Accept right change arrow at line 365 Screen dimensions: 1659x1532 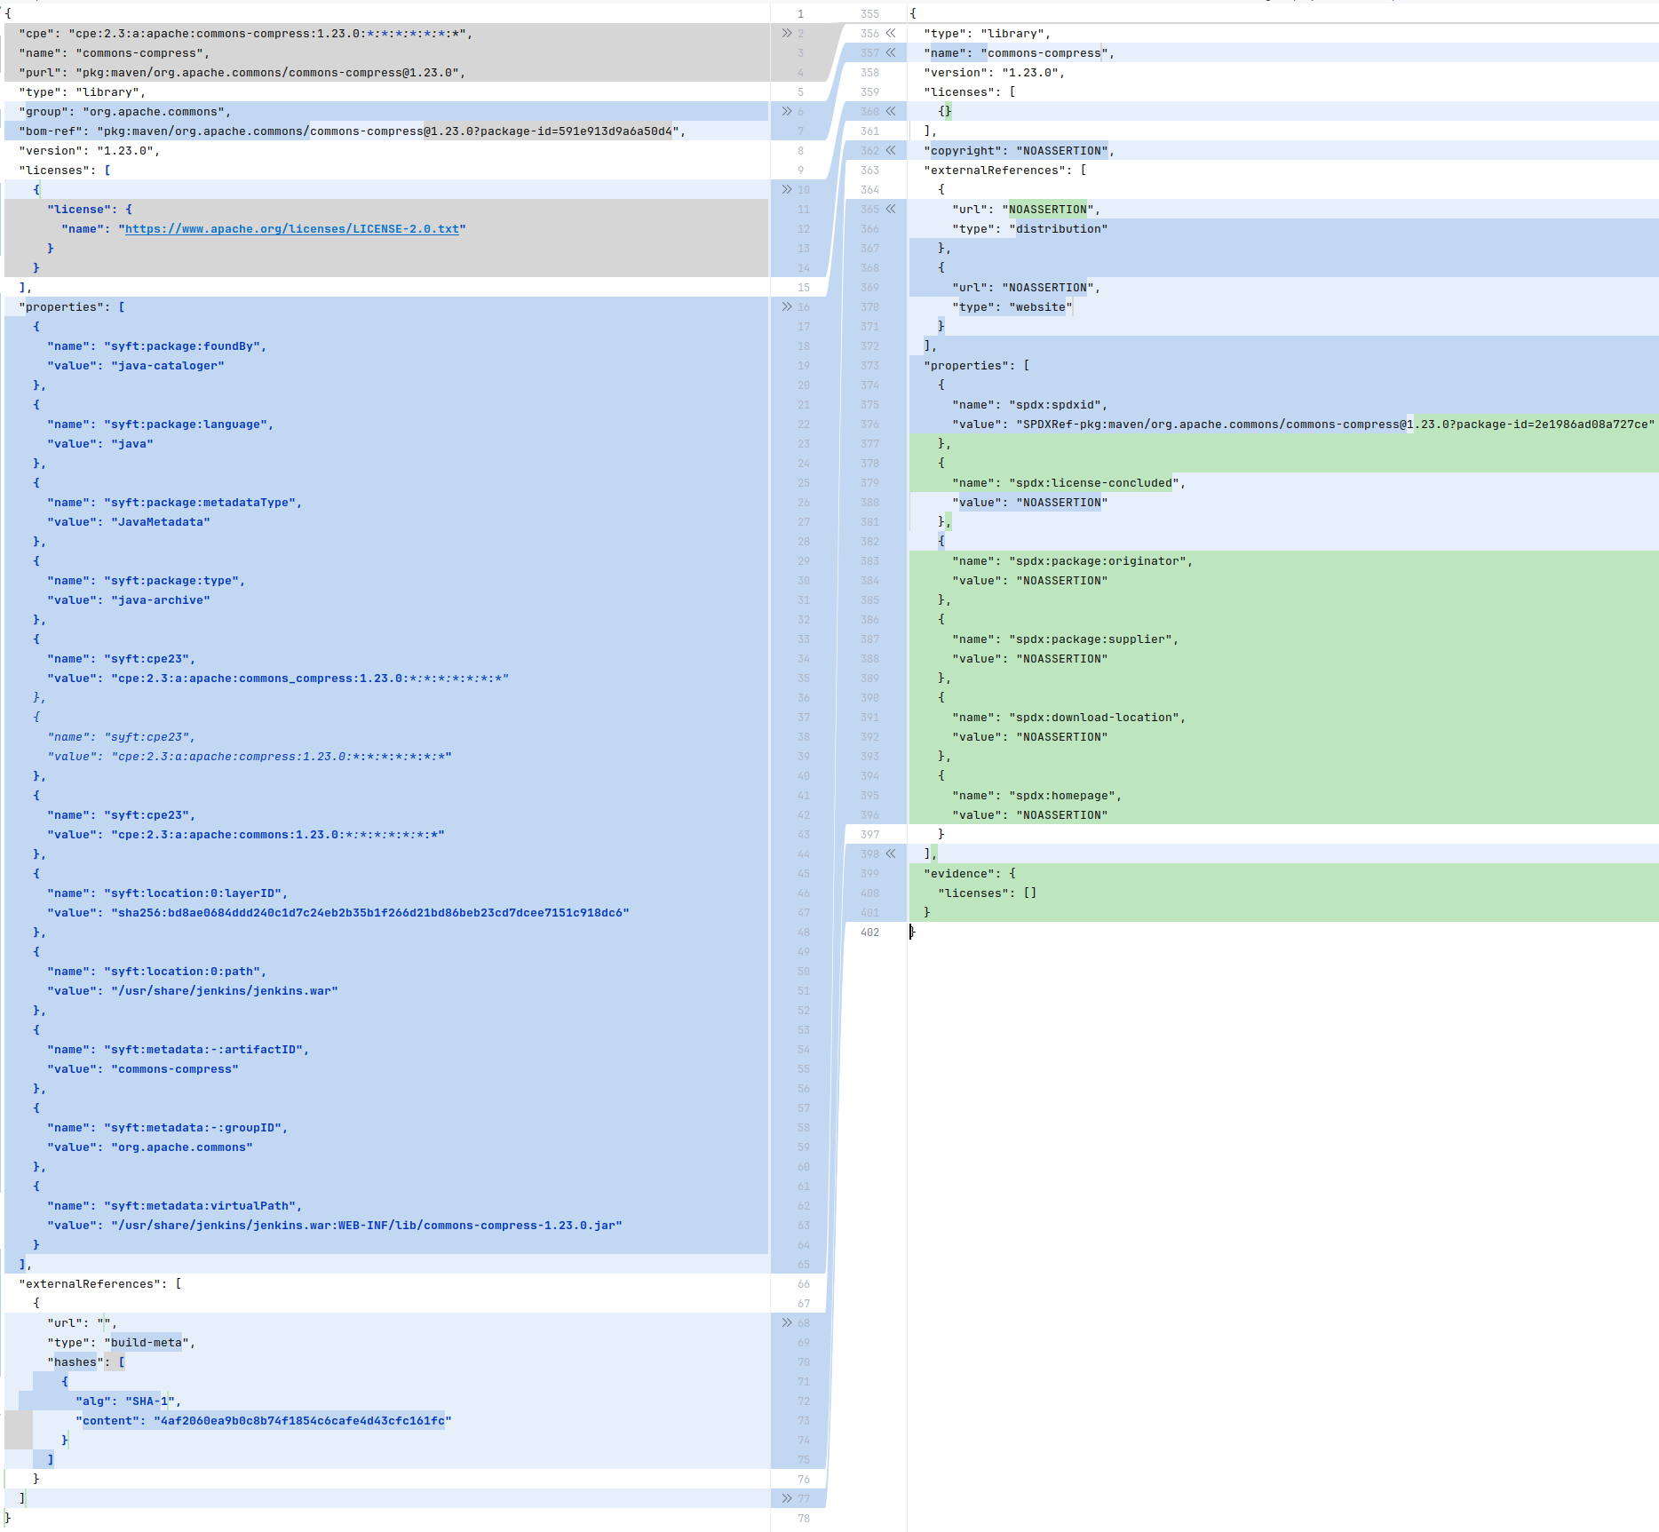(x=891, y=210)
